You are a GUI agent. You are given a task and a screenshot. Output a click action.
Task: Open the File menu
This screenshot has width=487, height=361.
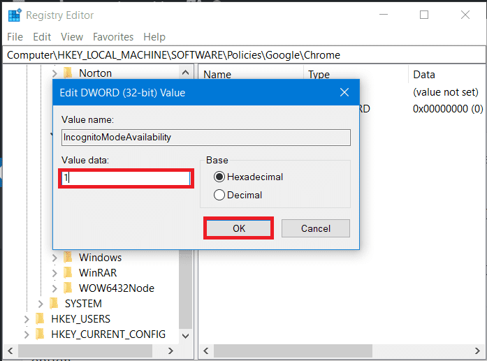pyautogui.click(x=15, y=37)
